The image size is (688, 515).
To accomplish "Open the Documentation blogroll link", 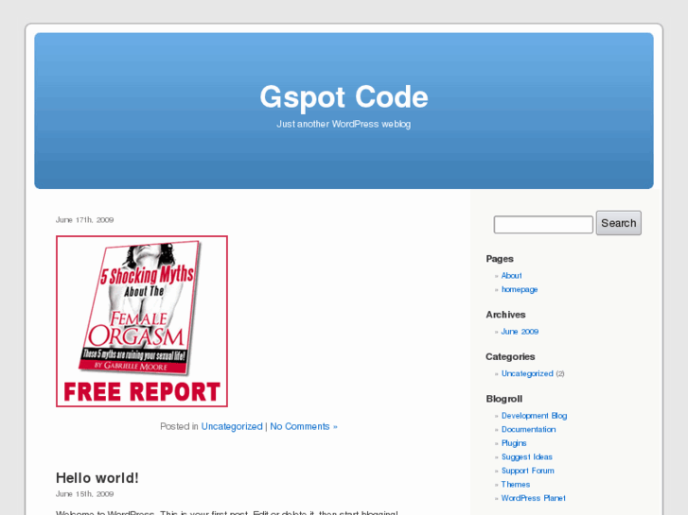I will (x=529, y=430).
